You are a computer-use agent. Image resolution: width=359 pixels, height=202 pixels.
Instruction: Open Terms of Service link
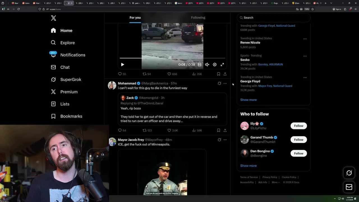[x=249, y=177]
